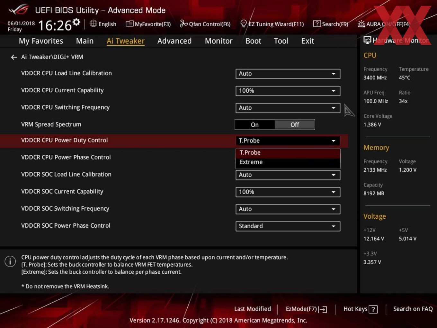The image size is (437, 328).
Task: Click +3.3V reading 3.357 V
Action: point(372,262)
